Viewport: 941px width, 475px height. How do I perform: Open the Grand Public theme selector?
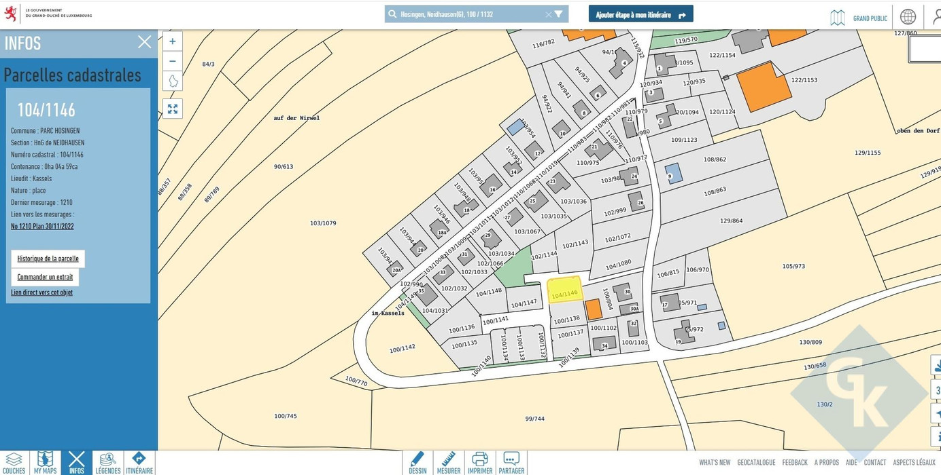(x=860, y=18)
